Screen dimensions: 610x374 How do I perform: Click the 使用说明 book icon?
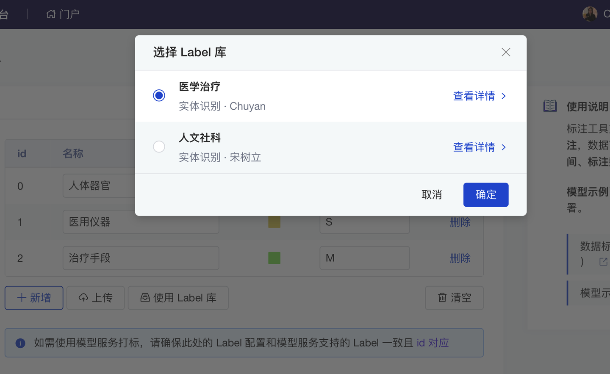550,106
